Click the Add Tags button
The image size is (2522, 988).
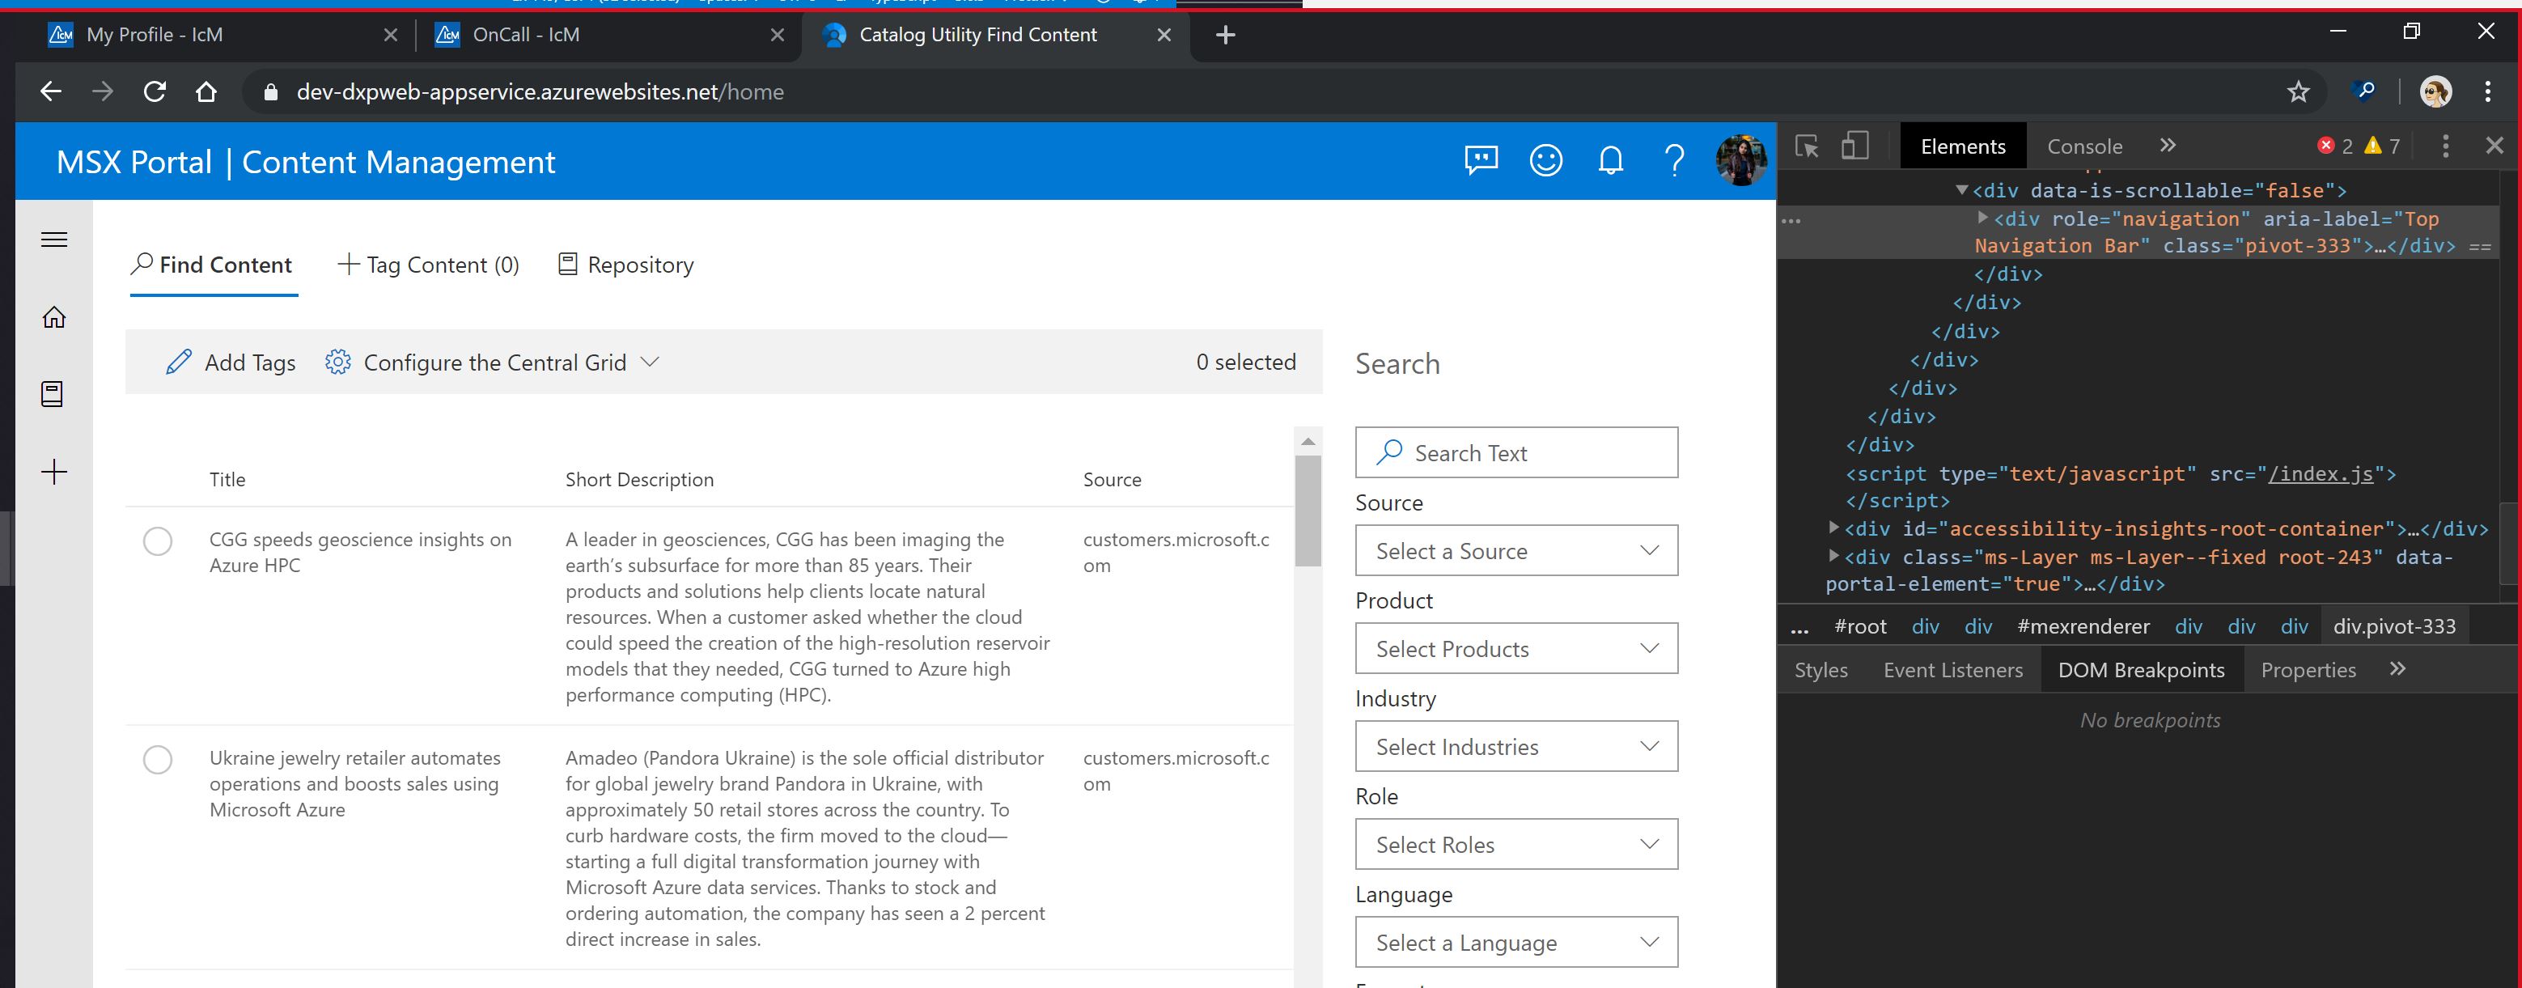tap(232, 363)
